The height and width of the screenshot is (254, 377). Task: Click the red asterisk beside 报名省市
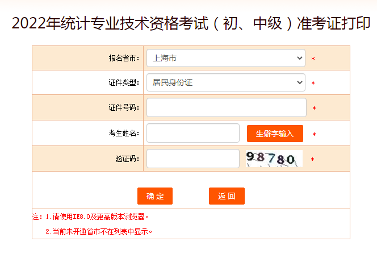coord(313,59)
